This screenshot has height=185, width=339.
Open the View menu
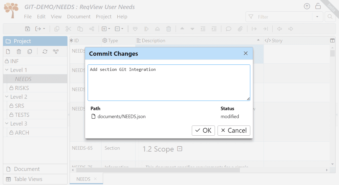click(x=56, y=16)
